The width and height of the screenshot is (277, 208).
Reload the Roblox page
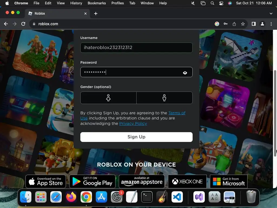23,24
